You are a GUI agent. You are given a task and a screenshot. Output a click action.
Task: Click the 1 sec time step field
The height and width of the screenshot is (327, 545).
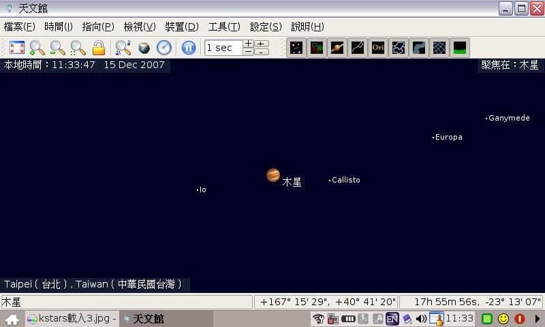[223, 48]
